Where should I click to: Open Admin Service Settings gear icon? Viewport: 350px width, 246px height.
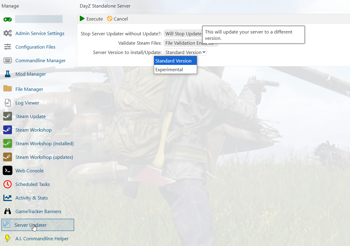coord(8,33)
